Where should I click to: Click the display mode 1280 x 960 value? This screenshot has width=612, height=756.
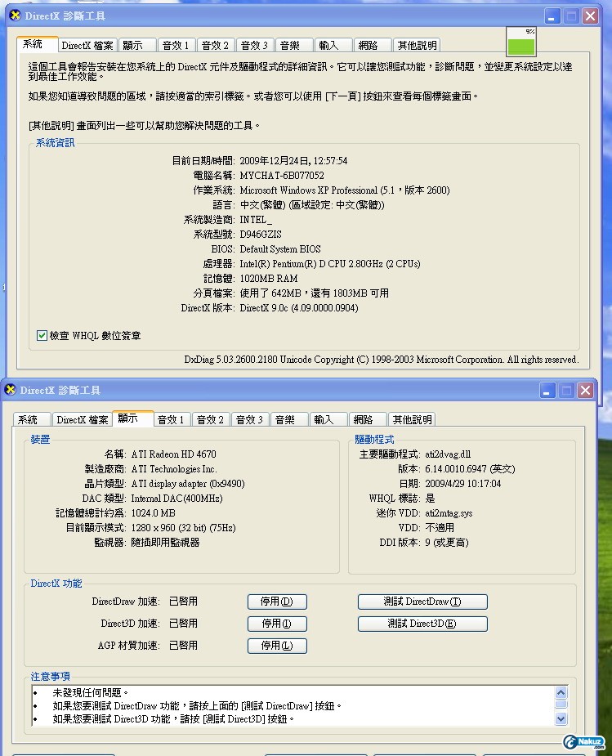(x=183, y=527)
